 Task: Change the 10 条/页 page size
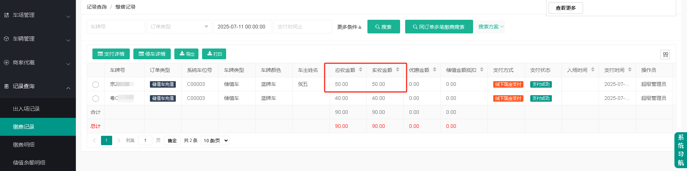coord(215,140)
